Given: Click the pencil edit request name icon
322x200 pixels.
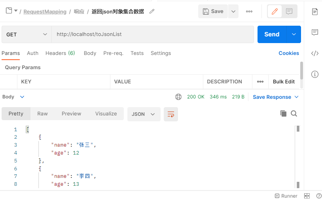Looking at the screenshot, I should click(x=152, y=11).
